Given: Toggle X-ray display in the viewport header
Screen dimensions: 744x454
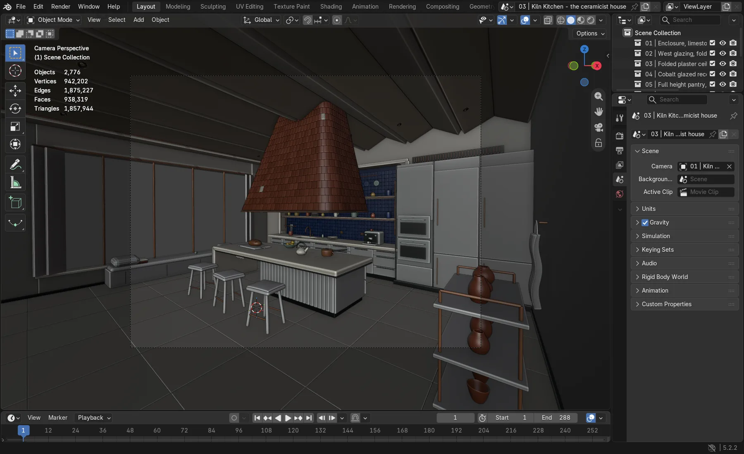Looking at the screenshot, I should [548, 20].
